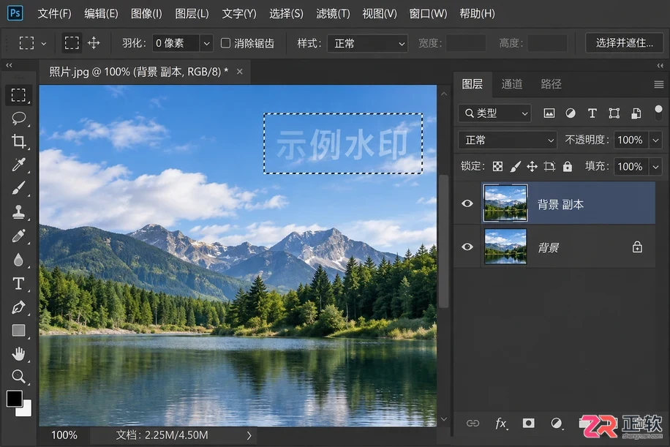
Task: Click the 选择并遮住... button
Action: [x=624, y=42]
